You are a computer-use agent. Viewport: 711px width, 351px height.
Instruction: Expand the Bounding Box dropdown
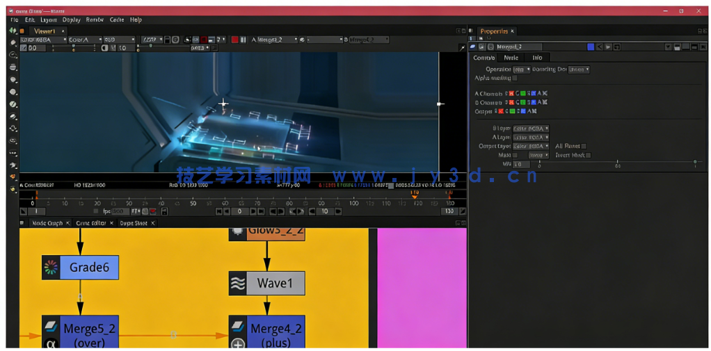(578, 70)
